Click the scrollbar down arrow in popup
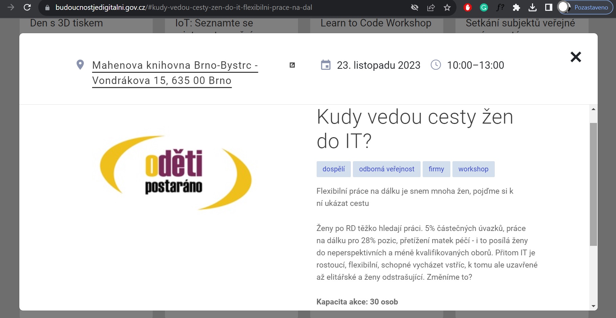 593,306
